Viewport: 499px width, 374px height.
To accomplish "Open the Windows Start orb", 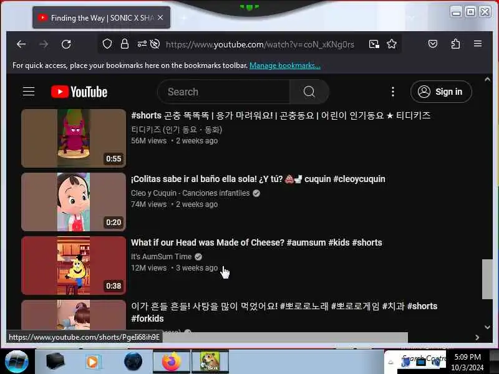I will coord(17,362).
